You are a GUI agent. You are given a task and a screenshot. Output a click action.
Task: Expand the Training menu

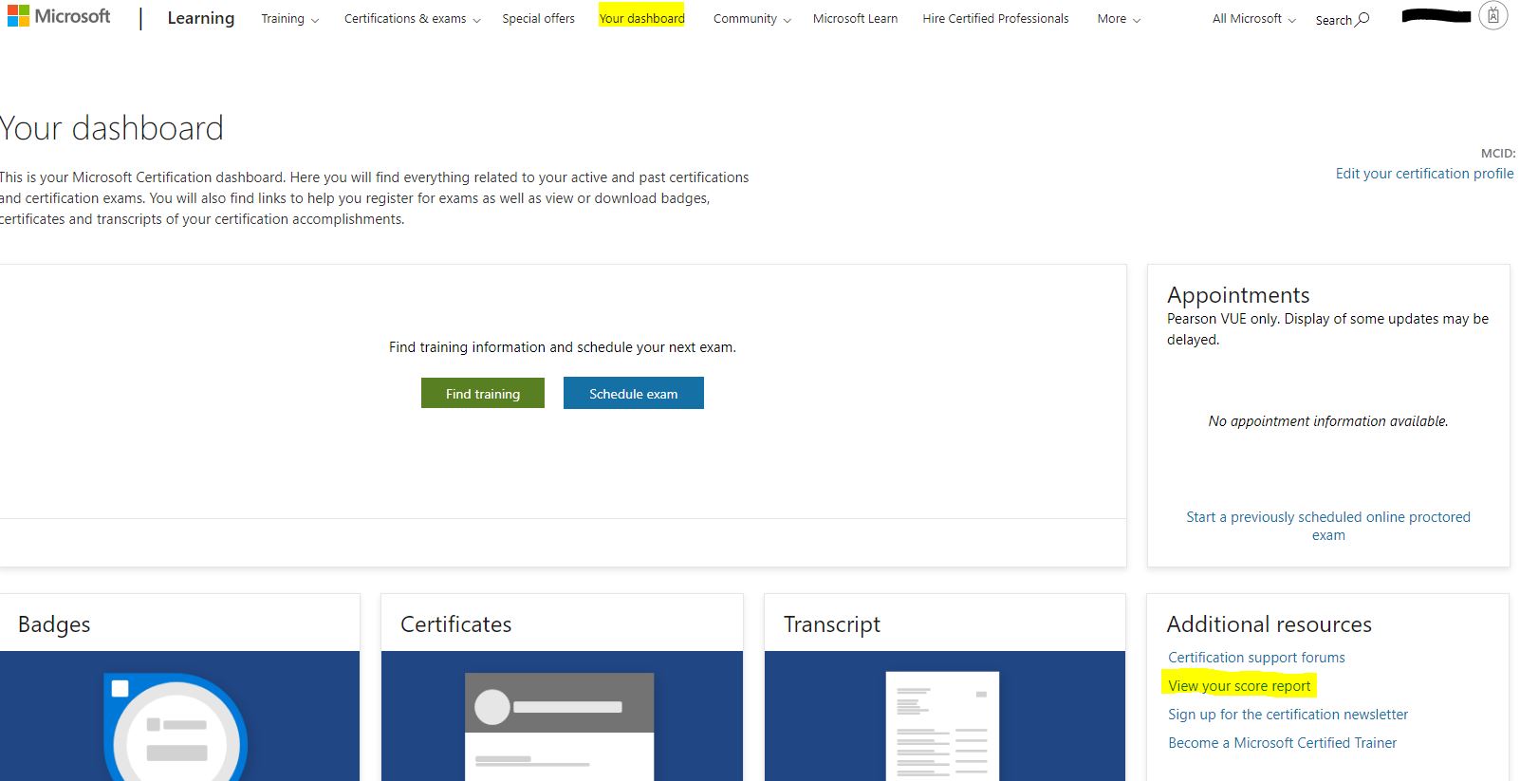(289, 19)
